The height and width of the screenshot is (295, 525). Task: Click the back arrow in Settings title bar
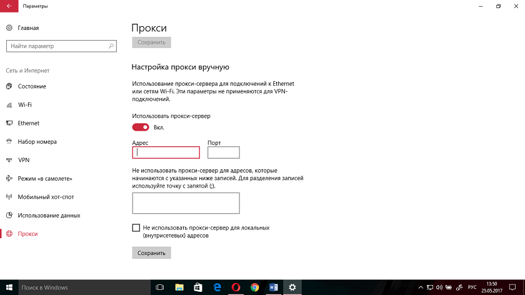[x=9, y=6]
